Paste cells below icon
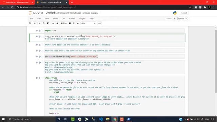 pyautogui.click(x=48, y=23)
